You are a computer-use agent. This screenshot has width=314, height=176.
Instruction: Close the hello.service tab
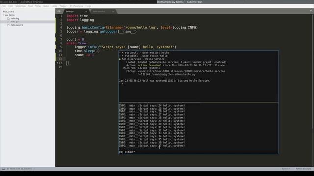pos(113,12)
